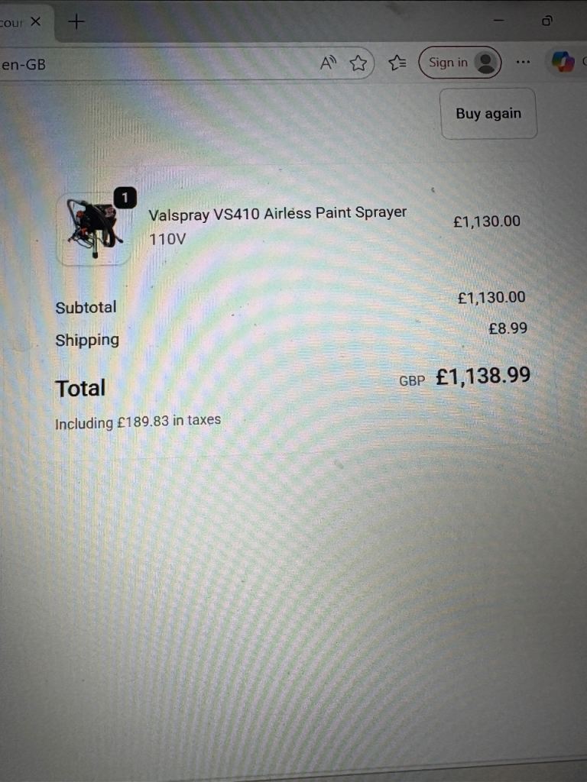Screen dimensions: 587x782
Task: Click the £1,138.99 total amount
Action: pyautogui.click(x=483, y=376)
